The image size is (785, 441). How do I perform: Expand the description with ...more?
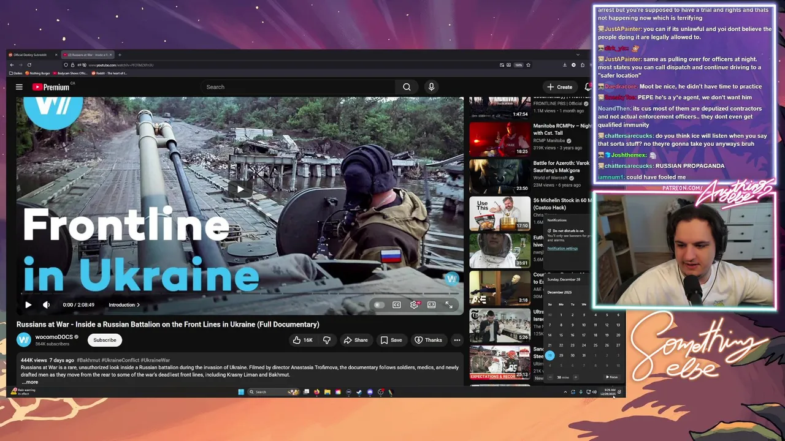(x=30, y=382)
